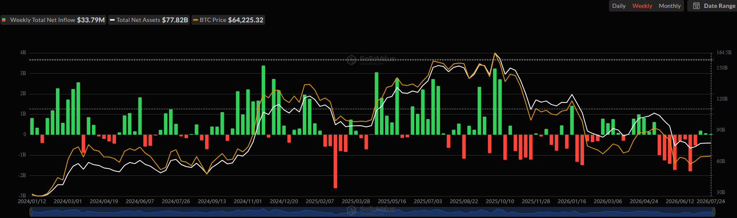Click the 2024/12/20 x-axis date label
737x218 pixels.
click(x=284, y=201)
